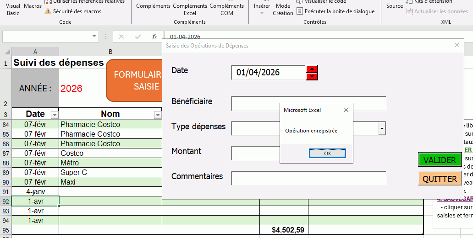This screenshot has height=238, width=473.
Task: Decrease the date with the down spinner arrow
Action: 312,76
